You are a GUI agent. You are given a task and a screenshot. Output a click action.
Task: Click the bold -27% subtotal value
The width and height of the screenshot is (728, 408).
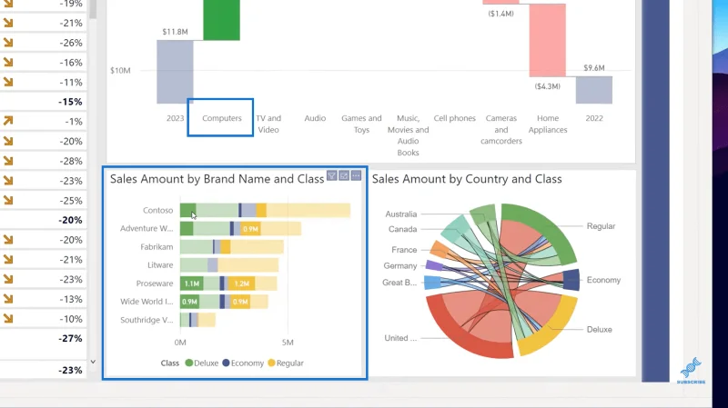(x=70, y=338)
